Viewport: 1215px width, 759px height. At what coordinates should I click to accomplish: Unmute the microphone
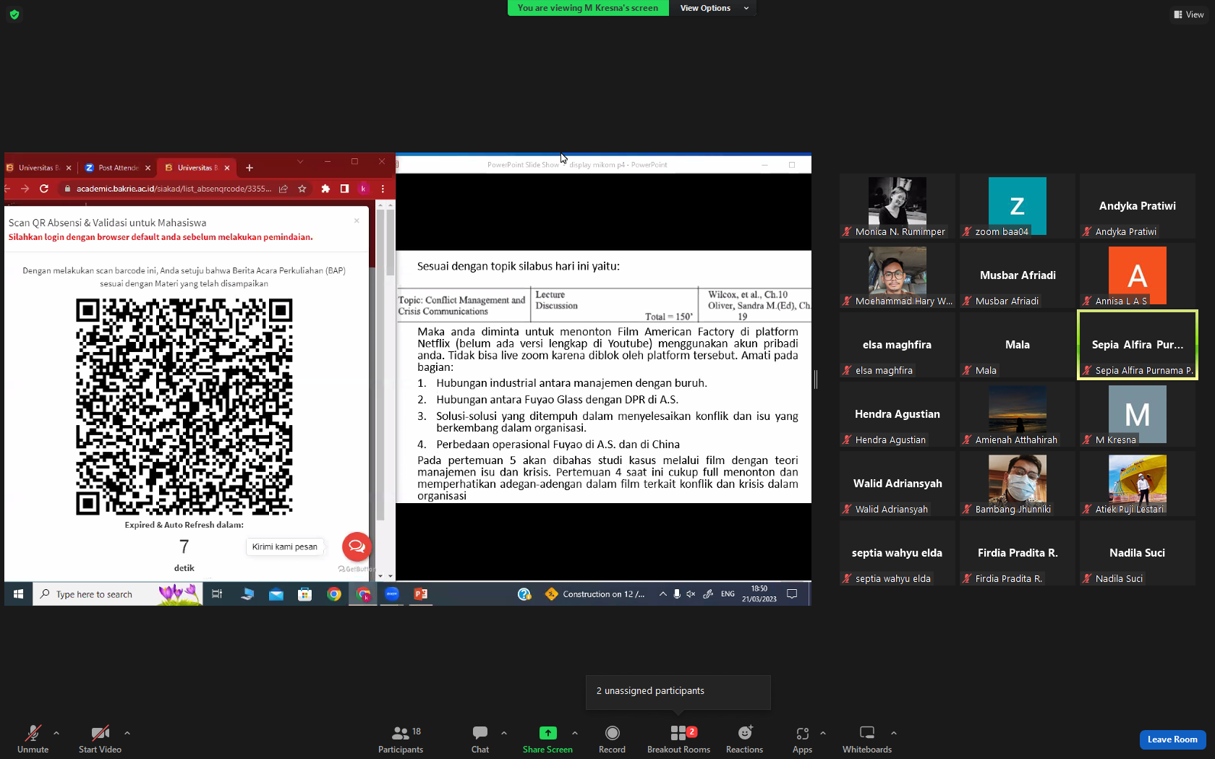click(33, 739)
